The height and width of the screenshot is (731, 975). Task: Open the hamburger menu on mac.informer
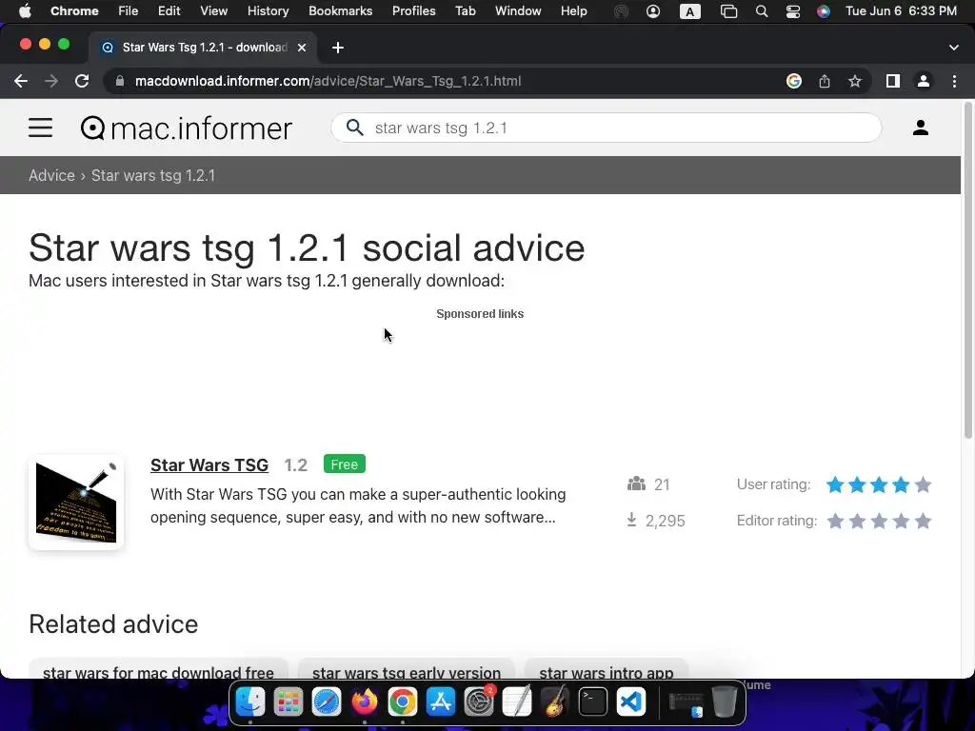pyautogui.click(x=40, y=128)
